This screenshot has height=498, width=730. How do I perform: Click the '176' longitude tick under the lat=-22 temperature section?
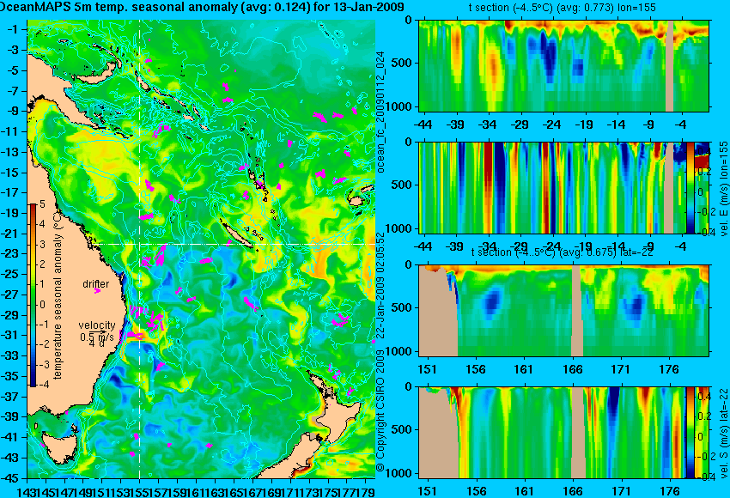tap(670, 369)
